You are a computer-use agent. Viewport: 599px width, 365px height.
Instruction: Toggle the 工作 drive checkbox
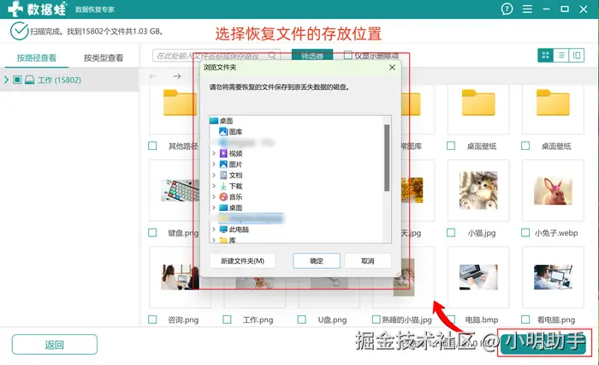[x=17, y=80]
